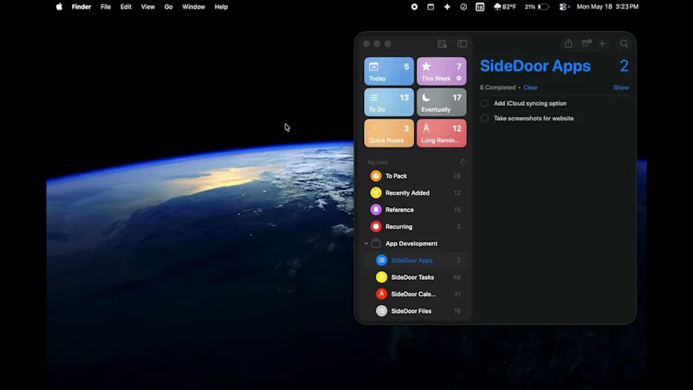This screenshot has height=390, width=693.
Task: Open the Finder menu
Action: (81, 7)
